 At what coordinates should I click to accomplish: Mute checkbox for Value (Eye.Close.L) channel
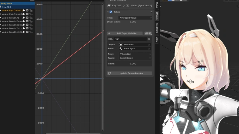tap(27, 11)
